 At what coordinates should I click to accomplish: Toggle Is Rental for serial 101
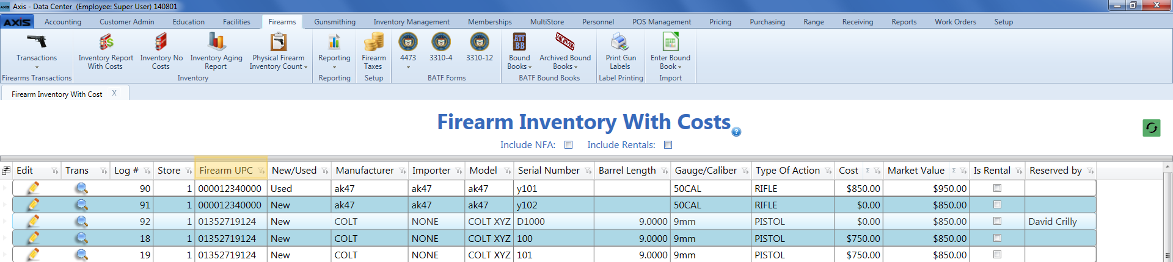click(997, 255)
